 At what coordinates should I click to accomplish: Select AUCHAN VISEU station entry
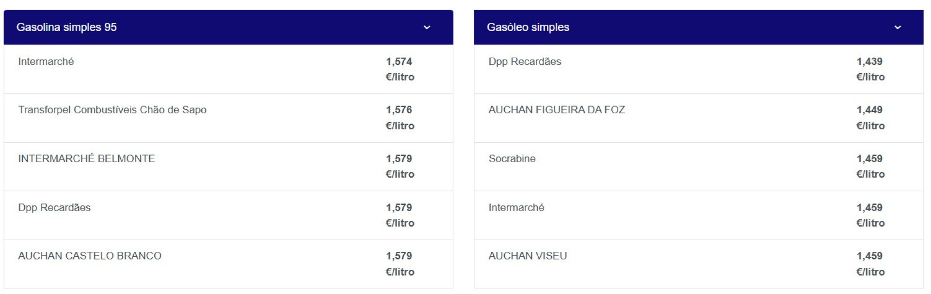[x=528, y=256]
